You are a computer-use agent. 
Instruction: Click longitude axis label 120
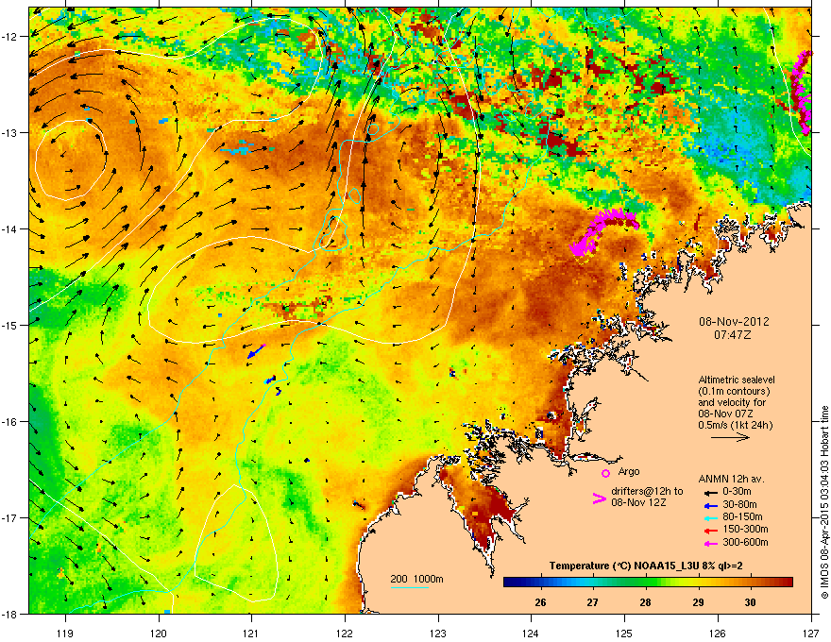pyautogui.click(x=159, y=633)
